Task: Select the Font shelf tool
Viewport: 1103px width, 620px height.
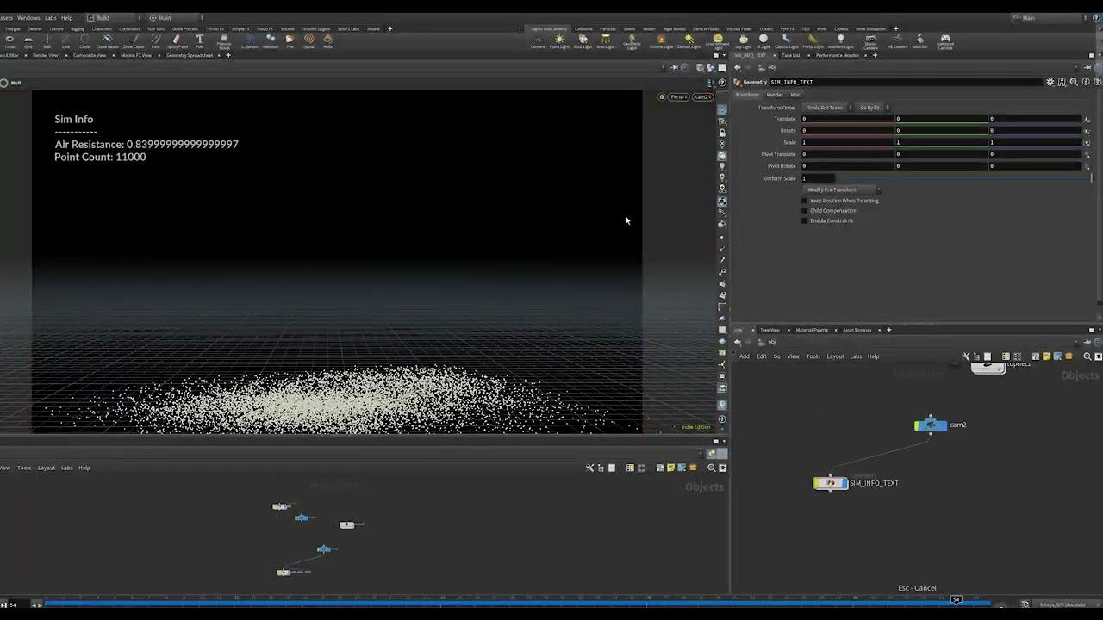Action: 200,40
